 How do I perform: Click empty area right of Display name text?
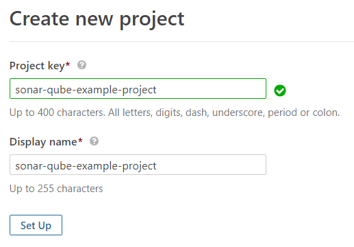coord(211,165)
